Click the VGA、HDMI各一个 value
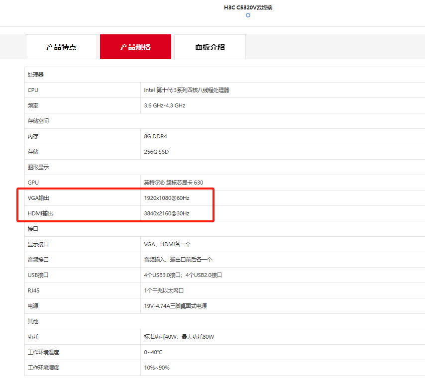 pos(167,244)
